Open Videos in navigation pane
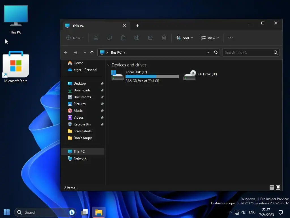The width and height of the screenshot is (290, 218). tap(83, 118)
